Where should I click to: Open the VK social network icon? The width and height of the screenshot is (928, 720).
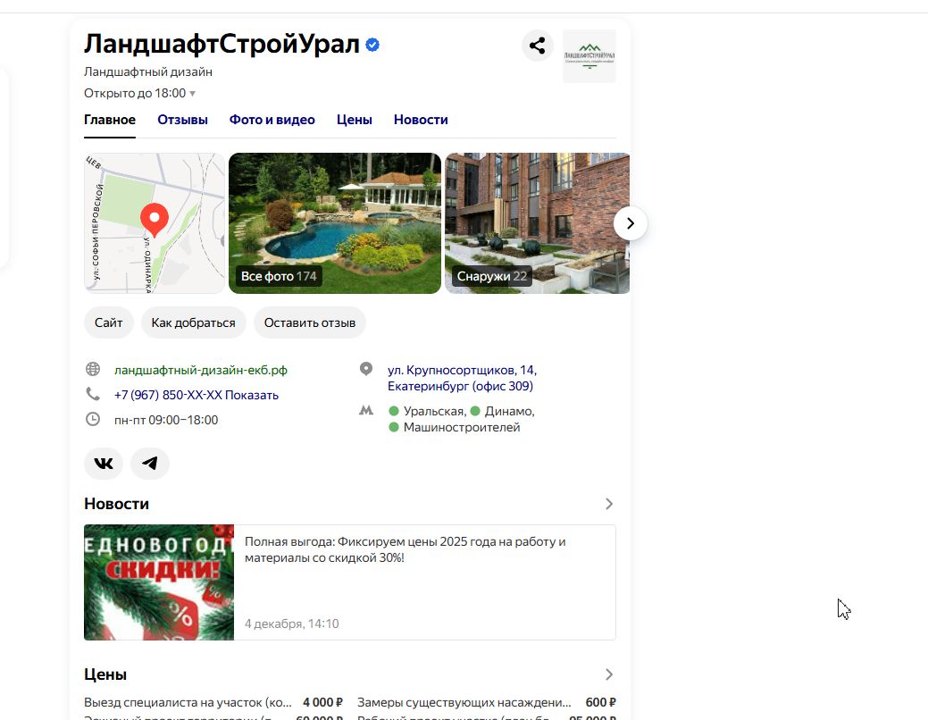pyautogui.click(x=104, y=464)
